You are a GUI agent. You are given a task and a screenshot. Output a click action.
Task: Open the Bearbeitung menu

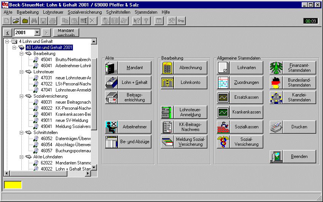(x=28, y=12)
